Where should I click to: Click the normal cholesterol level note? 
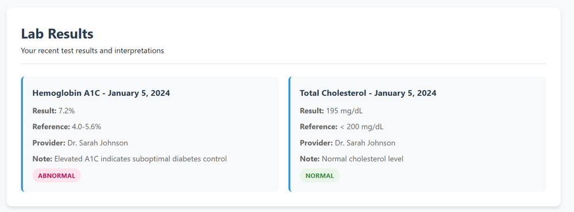(x=363, y=159)
